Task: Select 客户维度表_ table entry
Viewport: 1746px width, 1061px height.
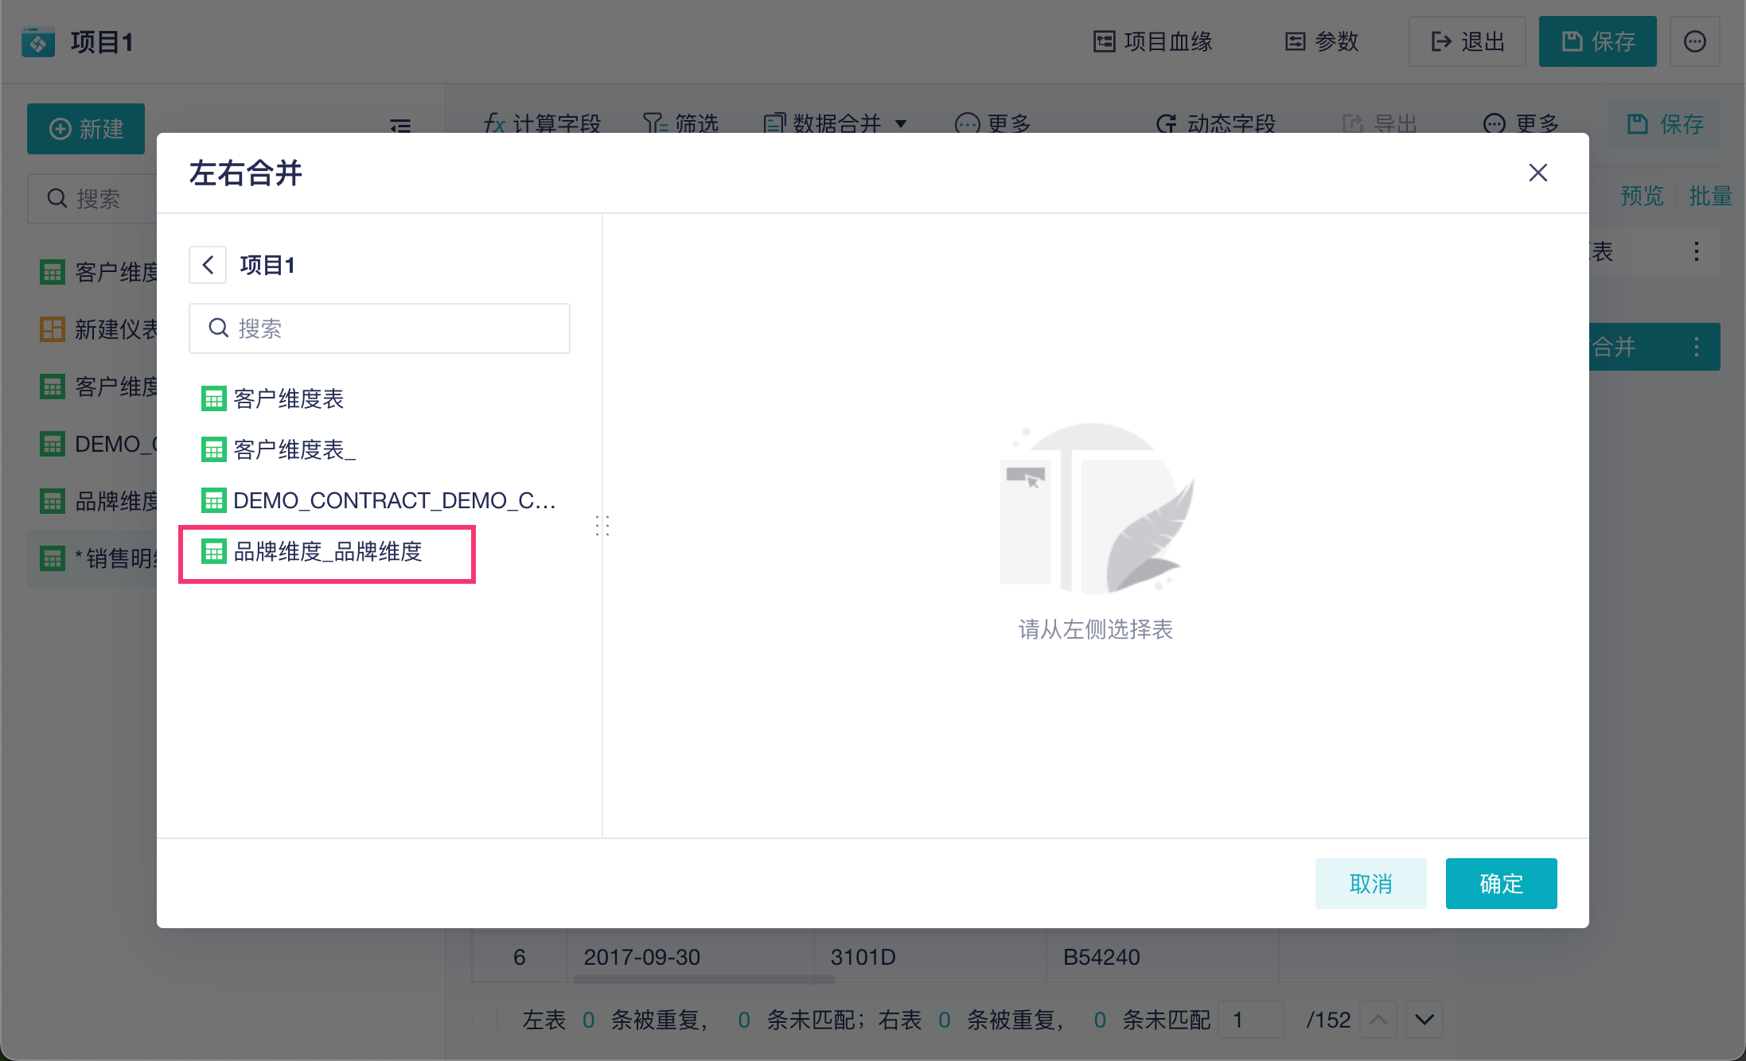Action: point(294,449)
